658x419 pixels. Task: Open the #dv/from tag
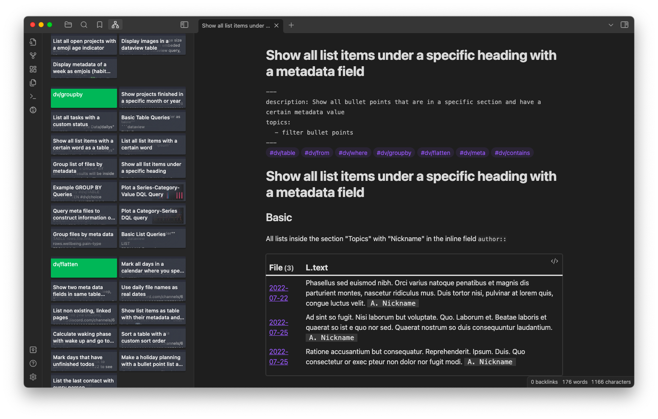(x=317, y=153)
